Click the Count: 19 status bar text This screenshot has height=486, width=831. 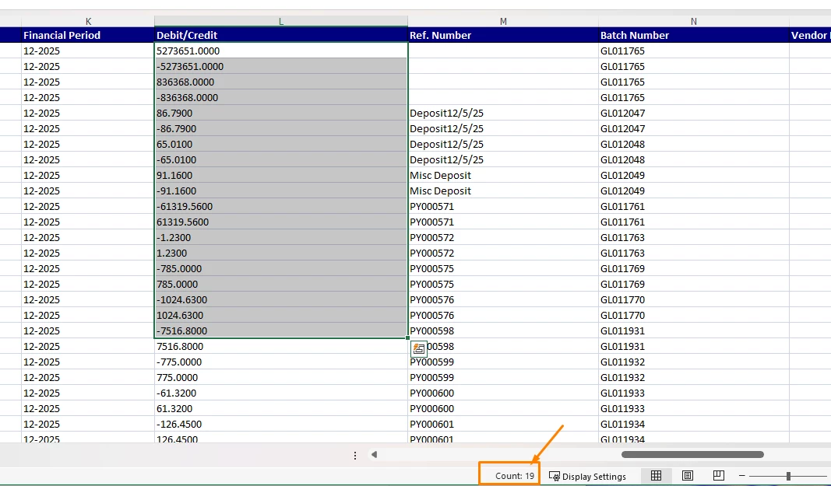click(515, 476)
